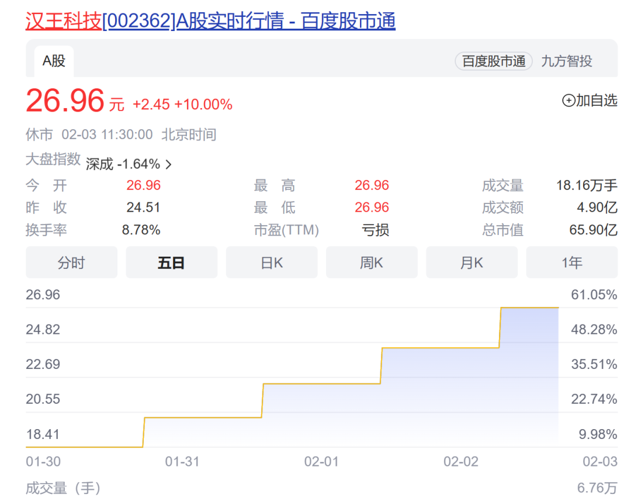Click the 02-01 date on chart axis
Screen dimensions: 631x501
tap(321, 461)
